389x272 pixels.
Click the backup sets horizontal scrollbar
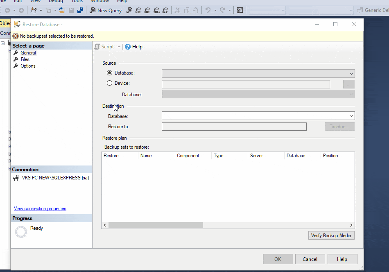pos(156,225)
